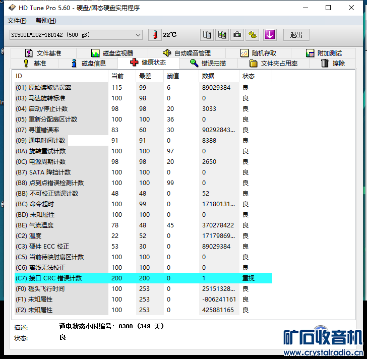
Task: Select the (B7) SATA 降挡计数 row
Action: 143,172
